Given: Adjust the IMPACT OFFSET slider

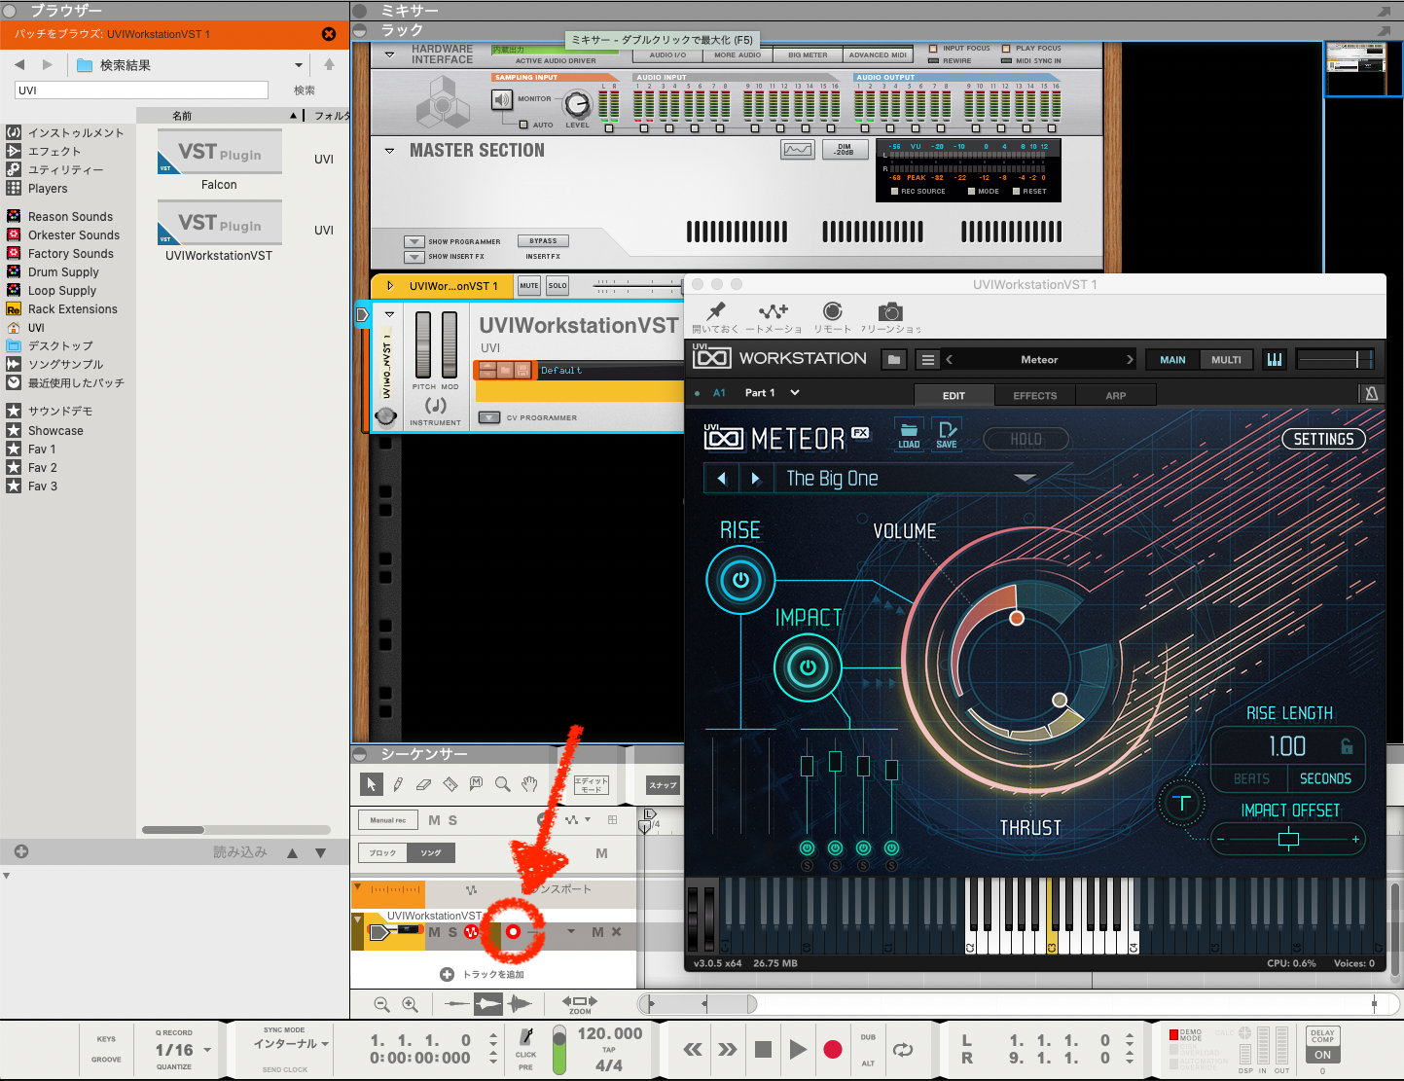Looking at the screenshot, I should (x=1288, y=839).
